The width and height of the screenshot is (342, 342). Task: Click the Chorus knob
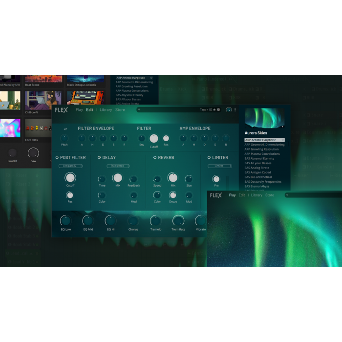click(133, 221)
